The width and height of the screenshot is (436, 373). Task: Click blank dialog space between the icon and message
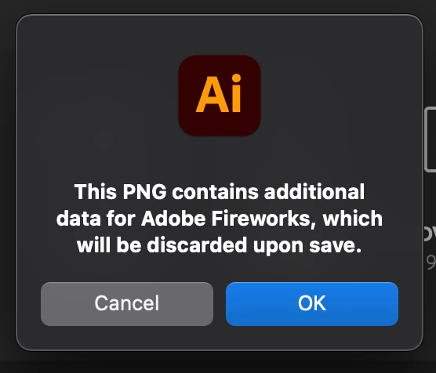220,159
